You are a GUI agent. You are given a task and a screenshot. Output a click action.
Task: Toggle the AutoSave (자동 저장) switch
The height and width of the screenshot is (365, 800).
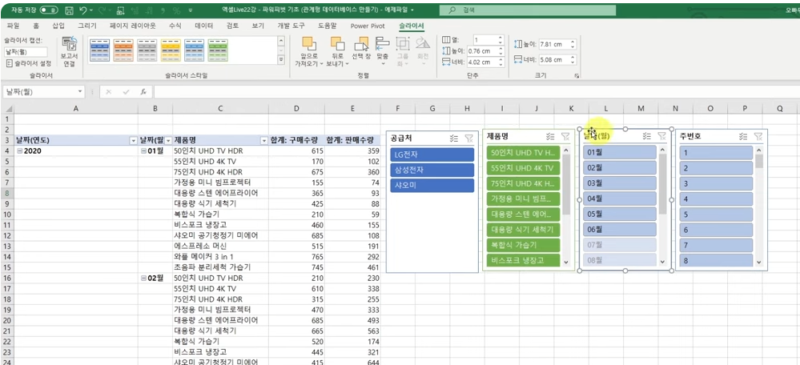click(49, 10)
